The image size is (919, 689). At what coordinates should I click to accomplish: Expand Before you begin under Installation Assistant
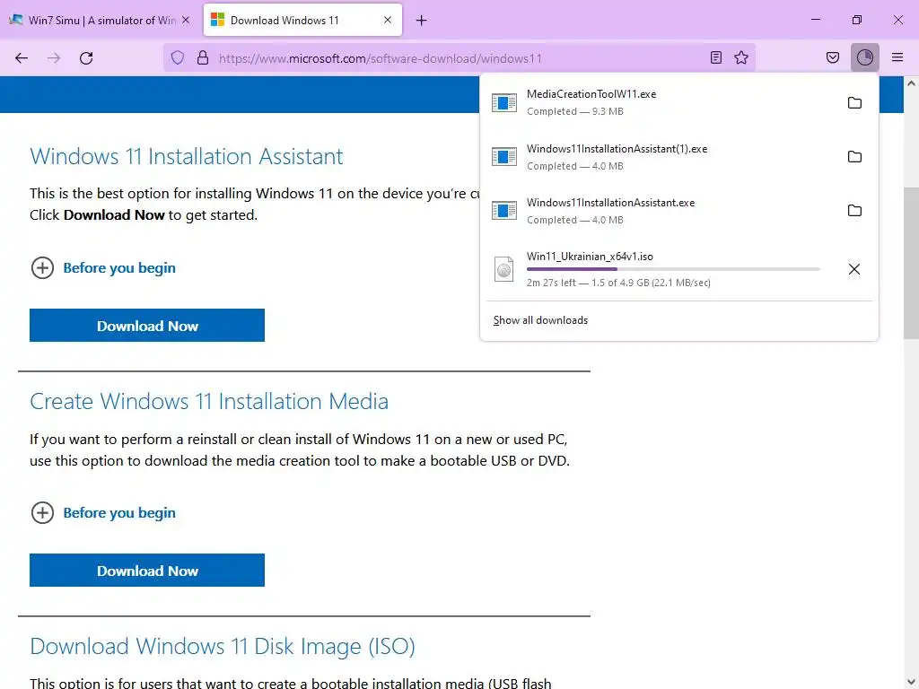(103, 267)
